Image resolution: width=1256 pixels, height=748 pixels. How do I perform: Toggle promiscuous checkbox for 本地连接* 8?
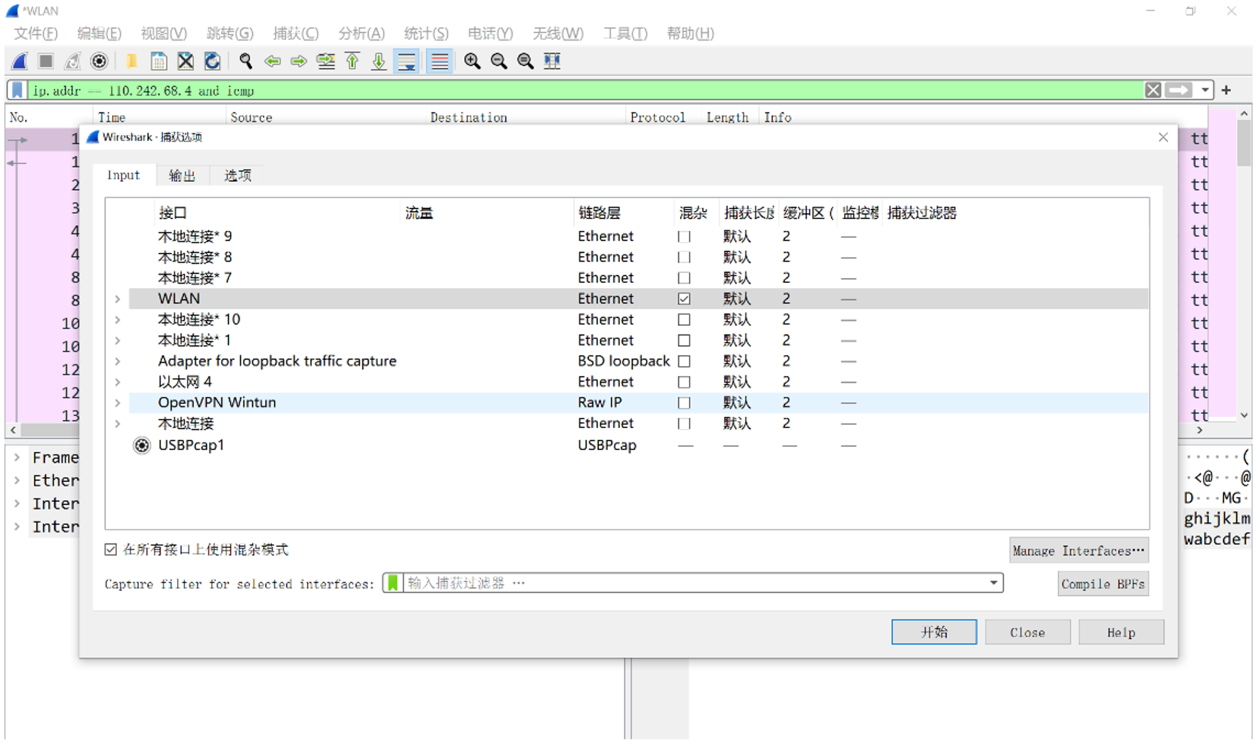(685, 257)
